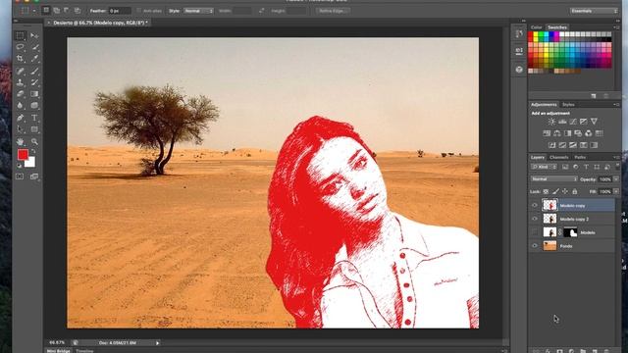Open the Timeline tab

tap(85, 351)
